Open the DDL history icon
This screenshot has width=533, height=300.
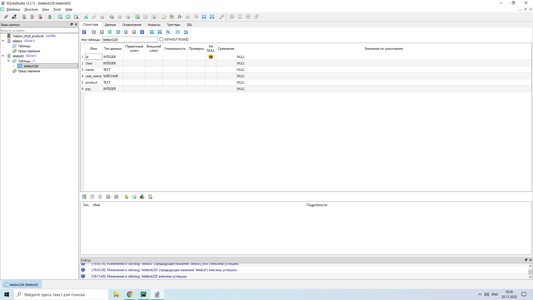tap(172, 17)
